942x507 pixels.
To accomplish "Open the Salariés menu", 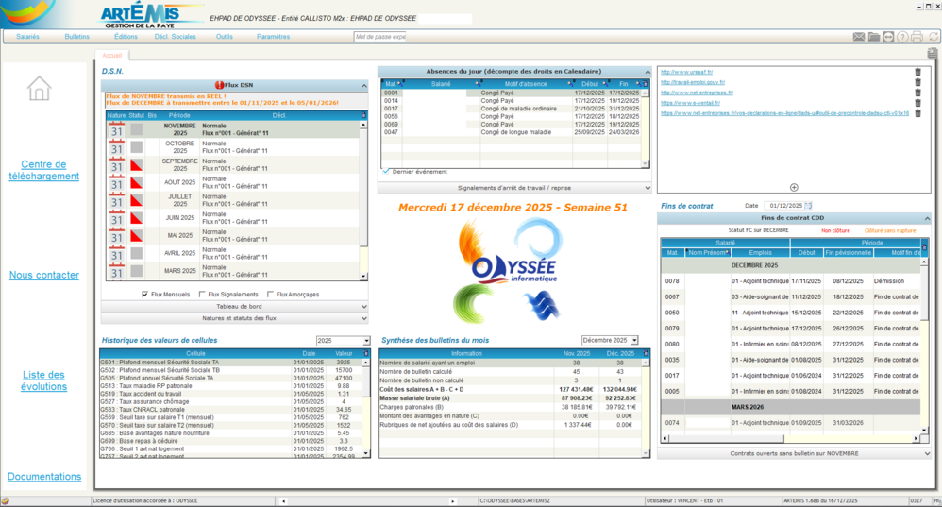I will (27, 37).
